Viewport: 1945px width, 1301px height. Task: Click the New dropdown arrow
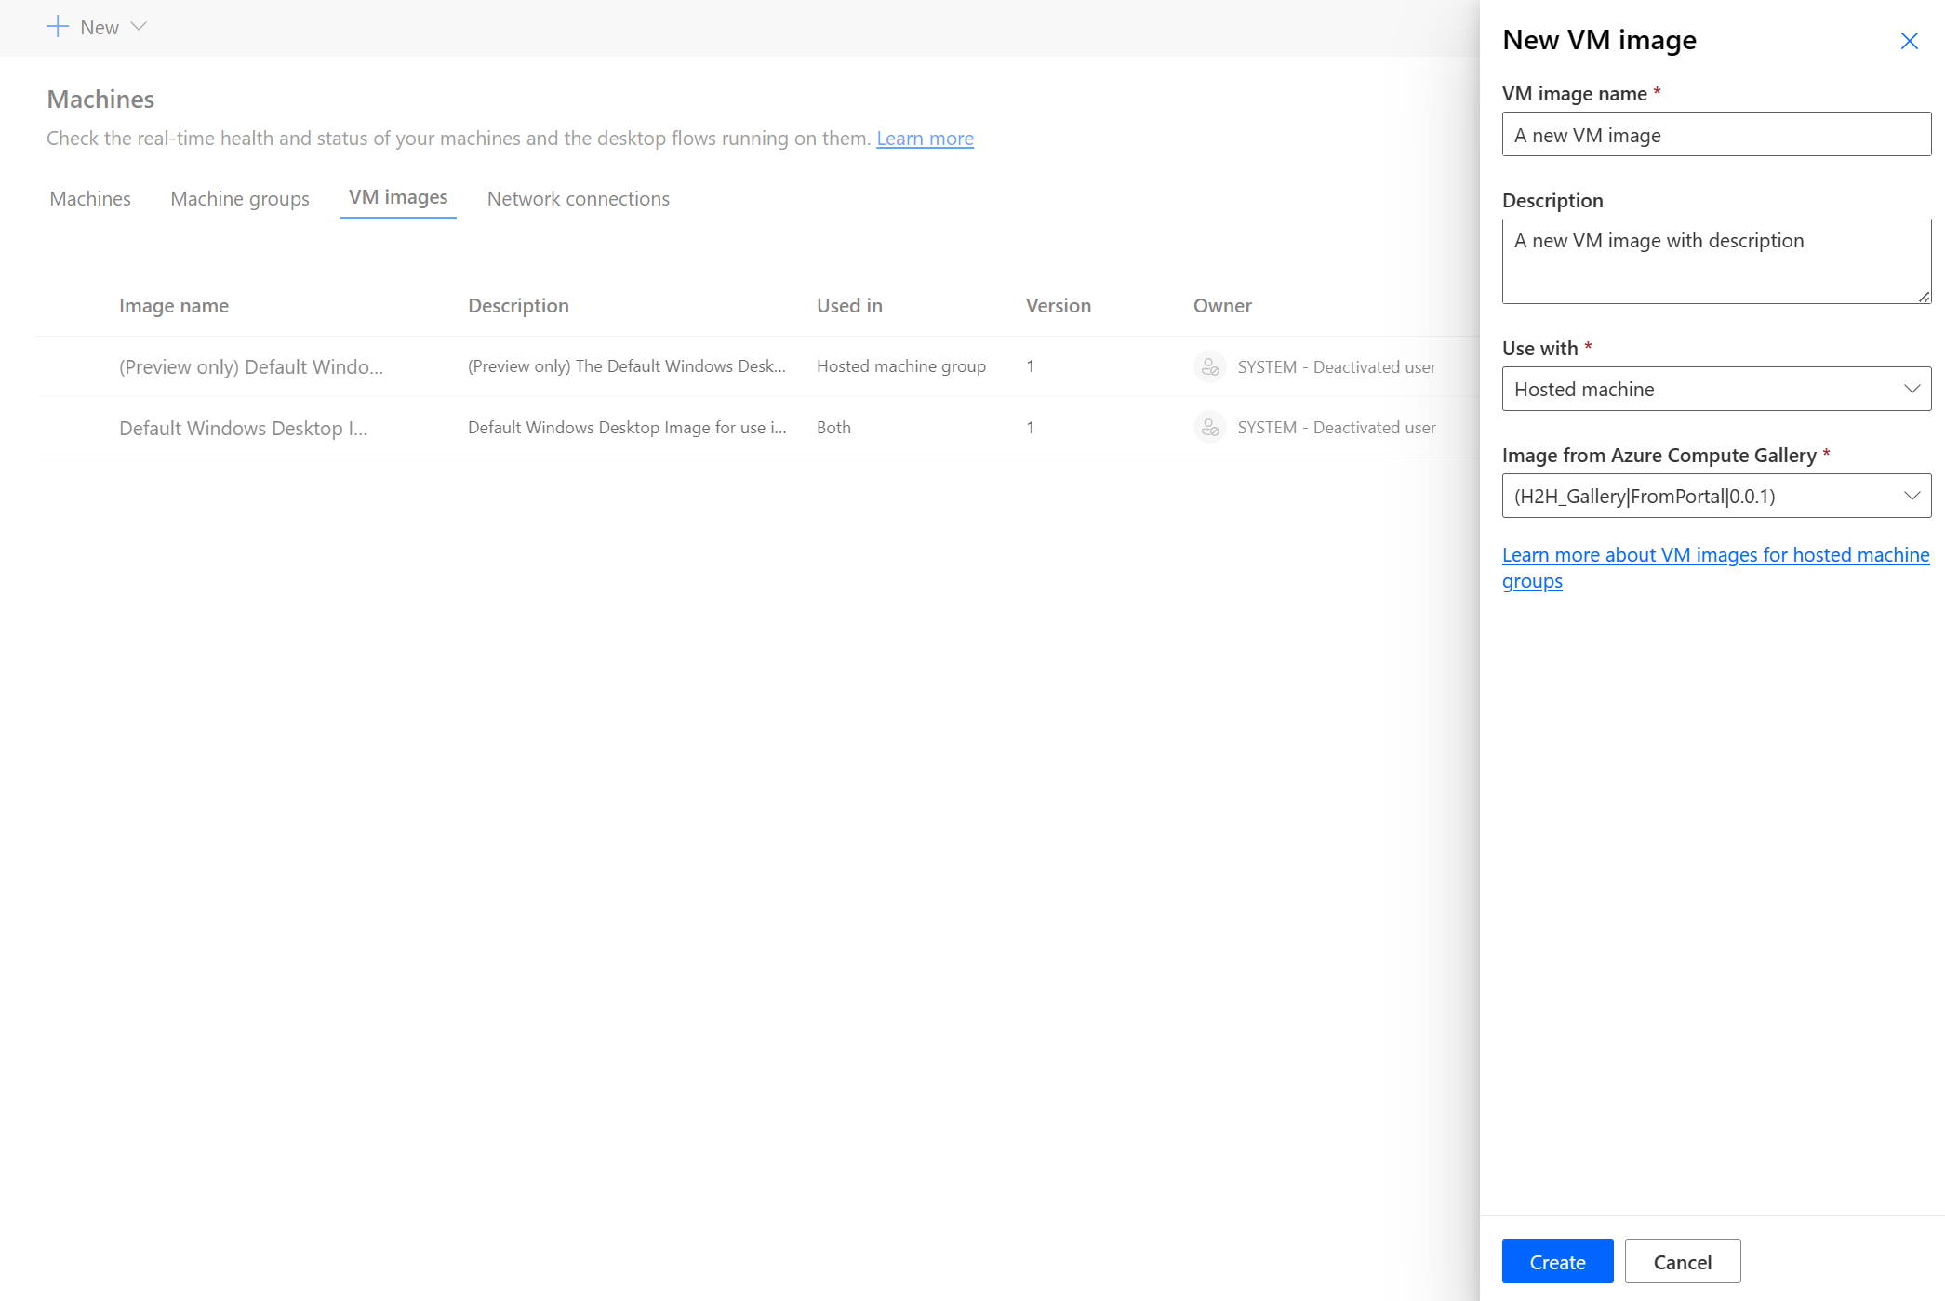140,26
